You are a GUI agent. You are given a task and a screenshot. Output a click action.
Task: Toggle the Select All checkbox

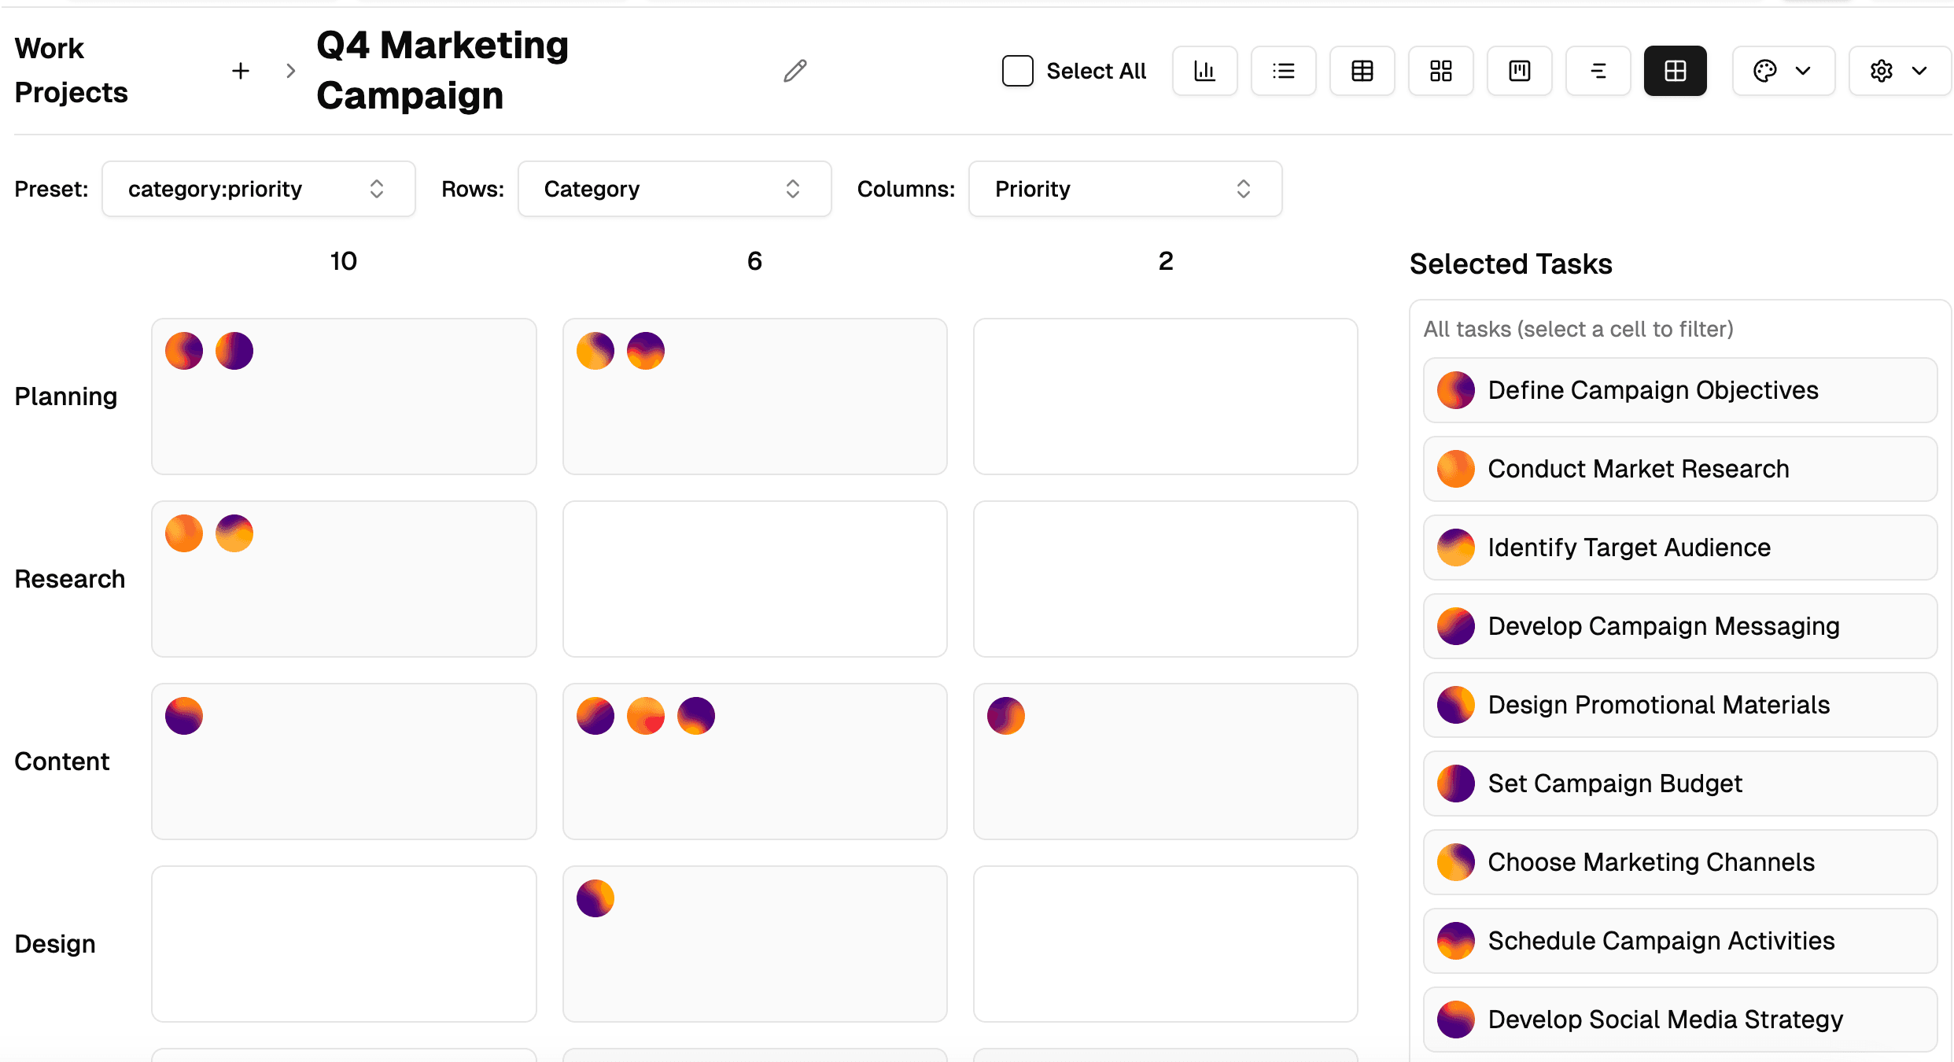coord(1017,71)
